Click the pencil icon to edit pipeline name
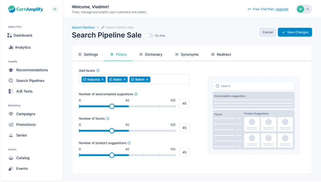 point(103,28)
